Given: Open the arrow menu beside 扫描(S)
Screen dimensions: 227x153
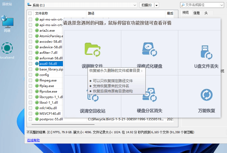Looking at the screenshot, I should click(x=157, y=5).
